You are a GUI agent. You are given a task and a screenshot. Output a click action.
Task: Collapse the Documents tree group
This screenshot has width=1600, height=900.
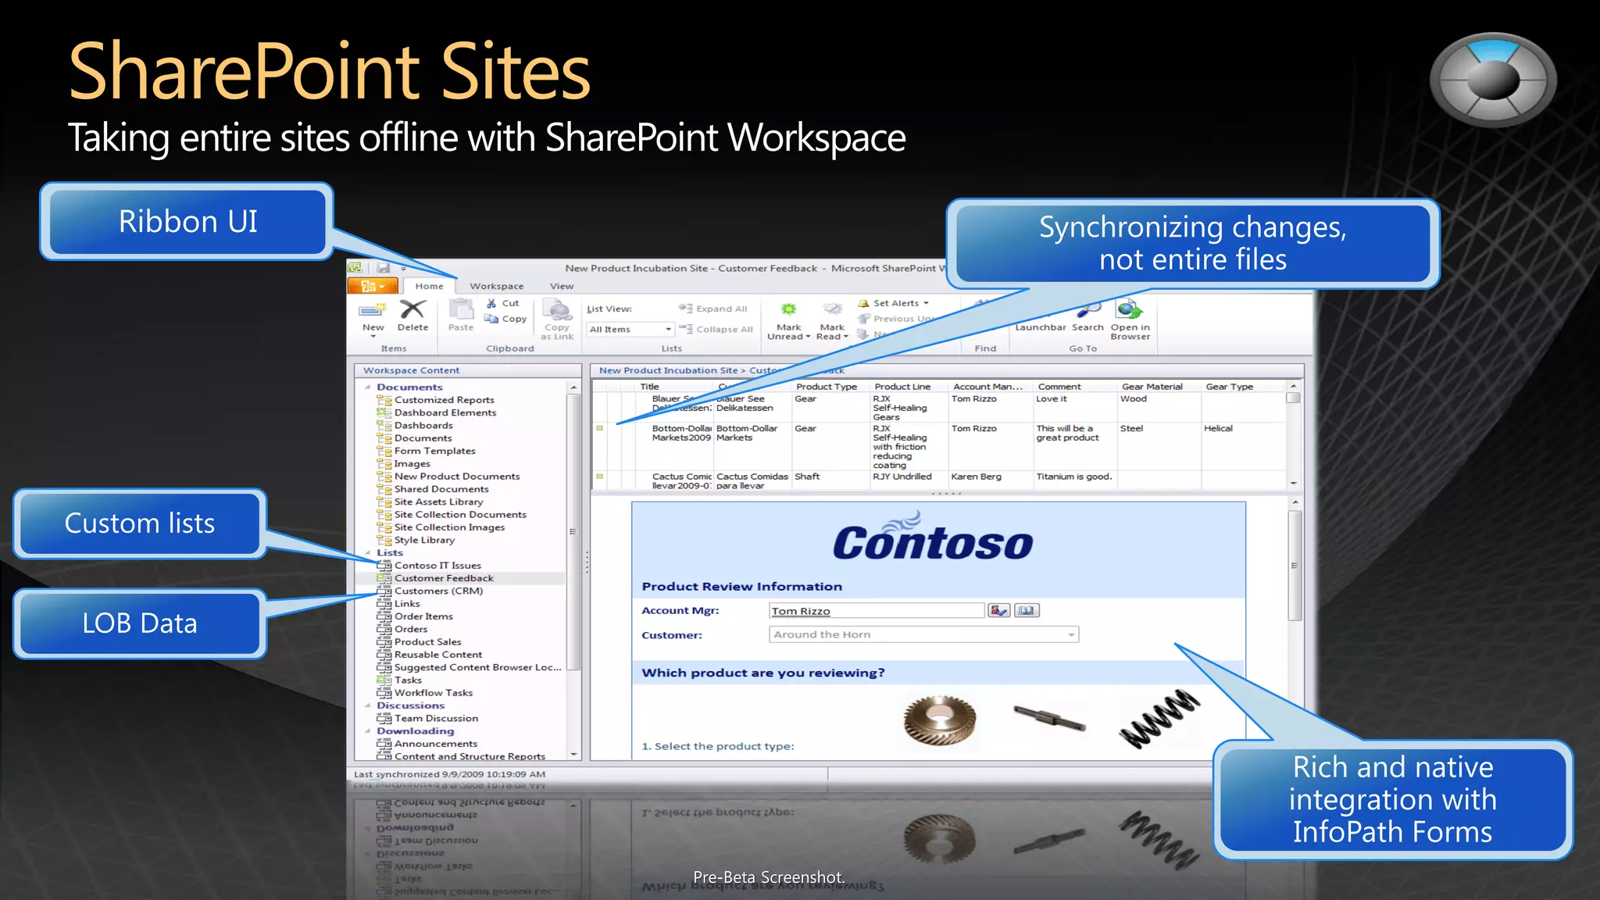[368, 387]
